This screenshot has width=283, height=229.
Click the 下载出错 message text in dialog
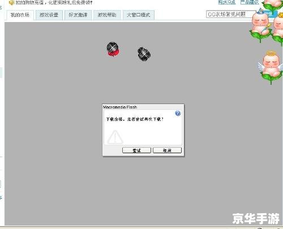tap(135, 119)
